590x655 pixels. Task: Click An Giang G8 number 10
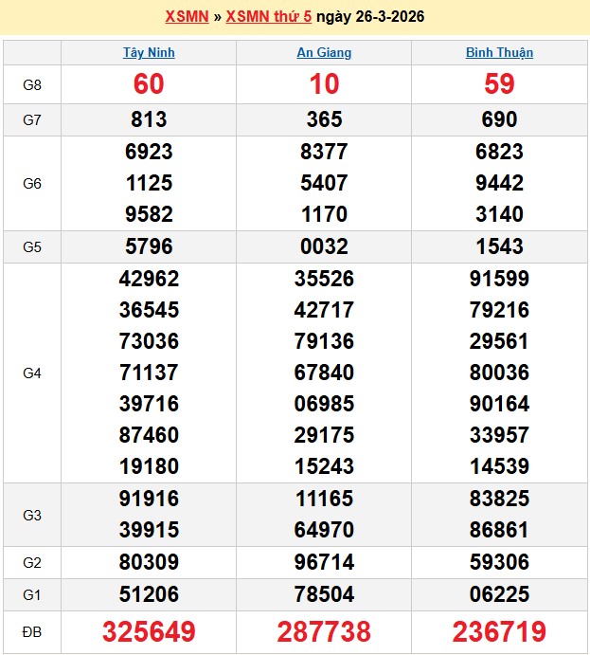tap(324, 84)
